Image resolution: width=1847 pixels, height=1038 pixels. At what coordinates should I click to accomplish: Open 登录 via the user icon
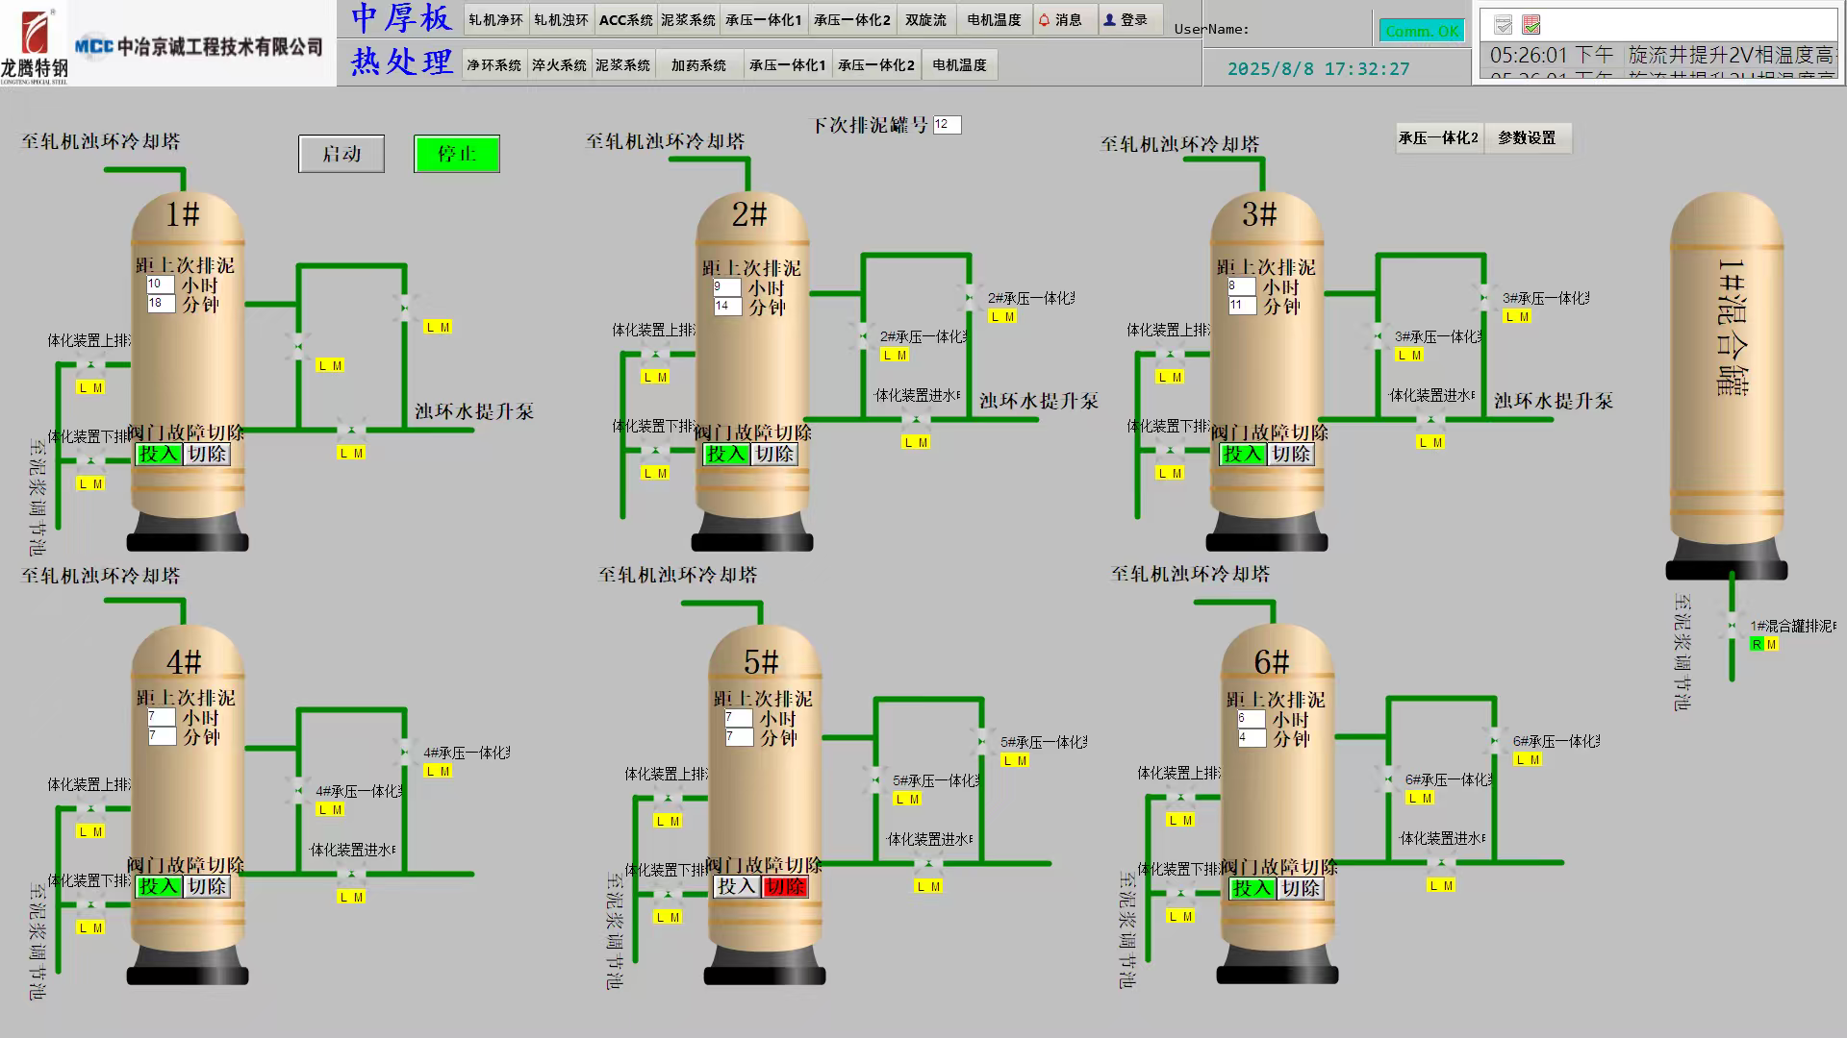click(x=1110, y=19)
